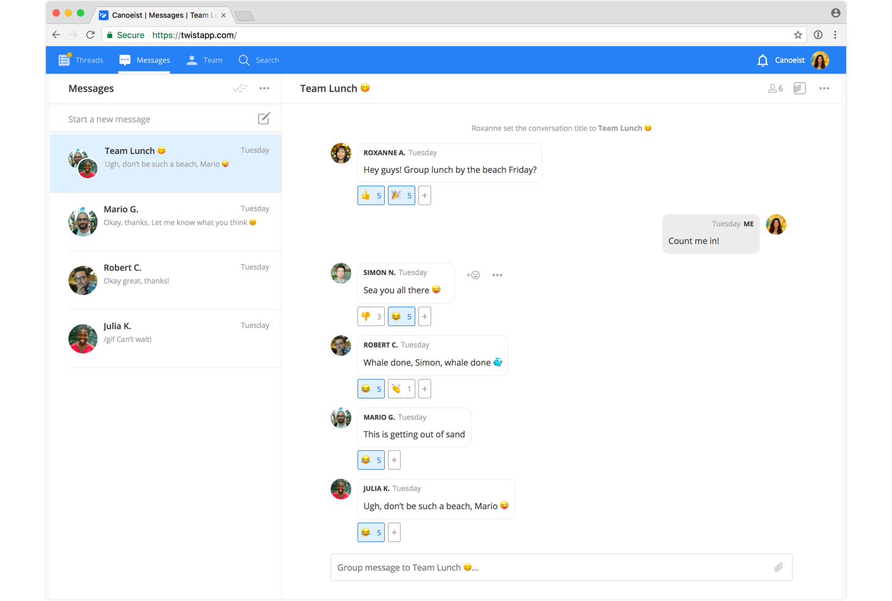Open Search in the top bar
892x601 pixels.
coord(258,60)
